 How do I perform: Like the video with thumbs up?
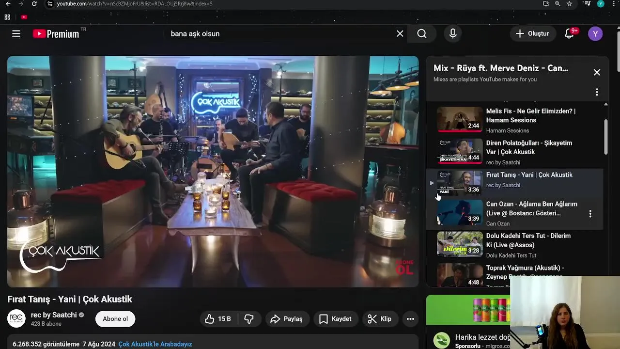217,319
